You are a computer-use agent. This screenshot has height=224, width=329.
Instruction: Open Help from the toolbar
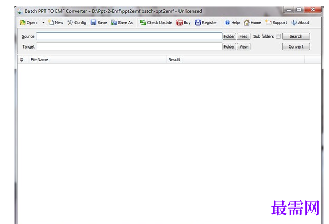coord(232,22)
